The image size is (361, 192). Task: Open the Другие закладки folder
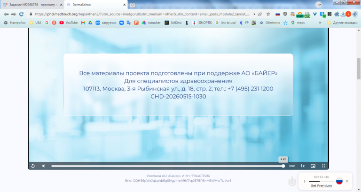click(342, 23)
